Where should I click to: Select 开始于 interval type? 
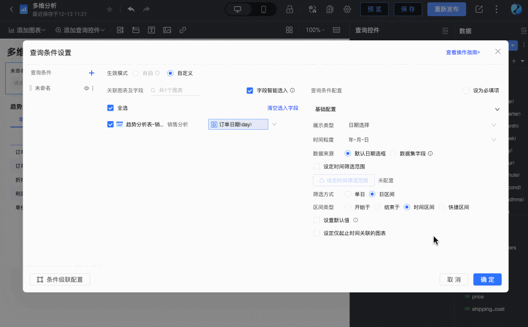pos(348,207)
